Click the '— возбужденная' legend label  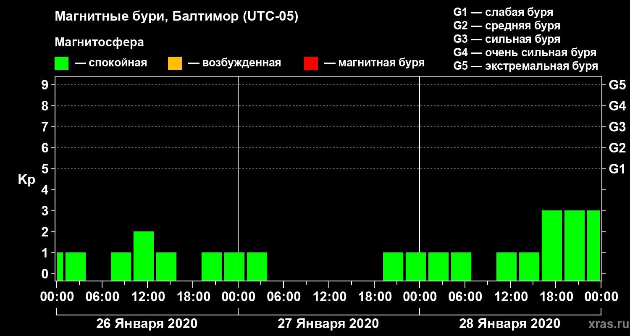click(234, 63)
